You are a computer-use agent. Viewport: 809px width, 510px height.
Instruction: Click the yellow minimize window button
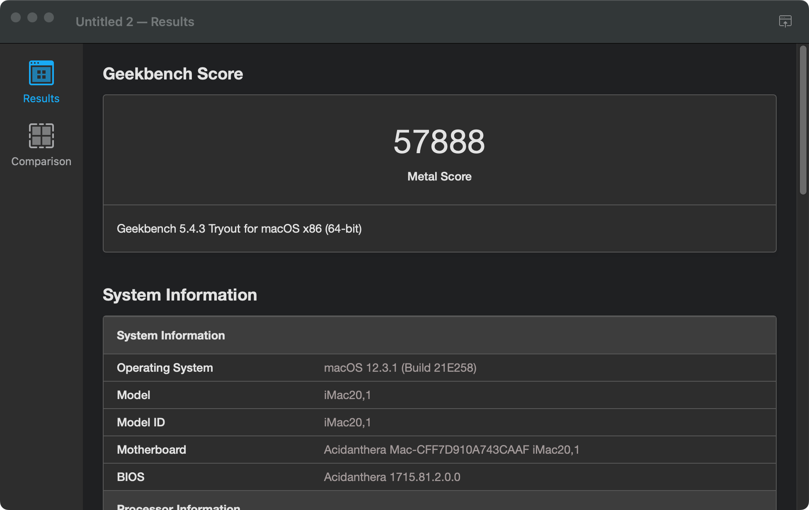[x=32, y=17]
